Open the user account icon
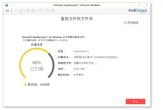The height and width of the screenshot is (110, 163). click(x=53, y=11)
